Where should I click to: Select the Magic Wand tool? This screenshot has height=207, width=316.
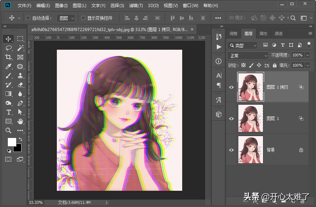[20, 48]
